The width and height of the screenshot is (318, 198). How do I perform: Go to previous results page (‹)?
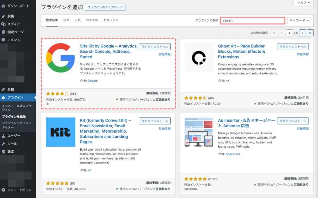[x=282, y=33]
